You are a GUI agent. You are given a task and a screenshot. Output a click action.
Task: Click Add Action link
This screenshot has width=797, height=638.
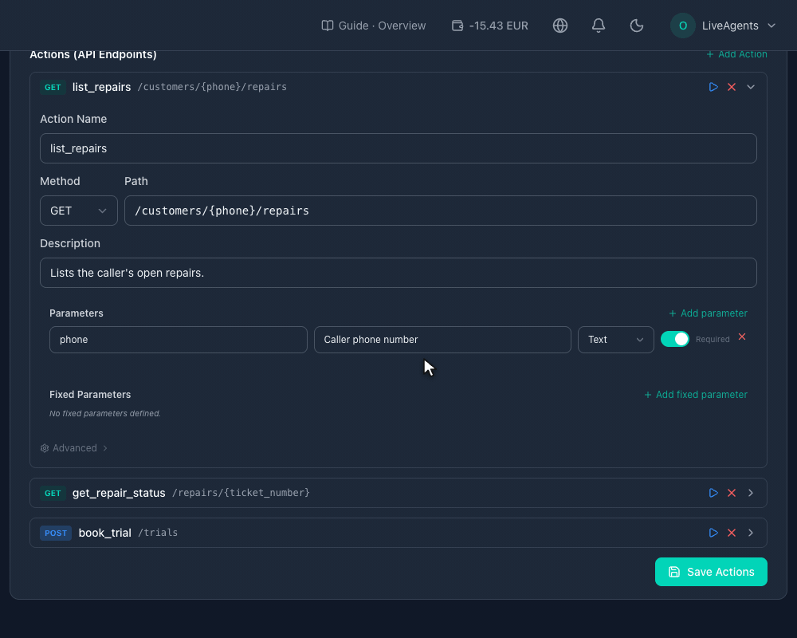(x=736, y=54)
